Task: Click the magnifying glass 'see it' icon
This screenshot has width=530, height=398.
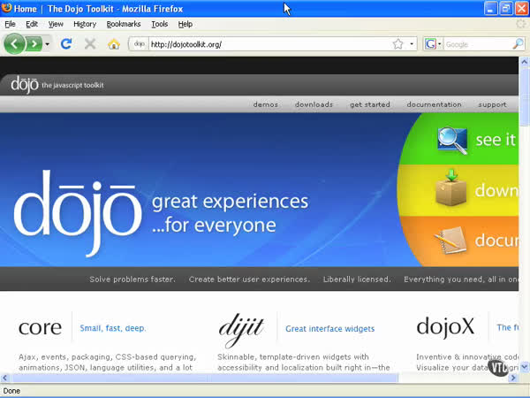Action: (x=452, y=140)
